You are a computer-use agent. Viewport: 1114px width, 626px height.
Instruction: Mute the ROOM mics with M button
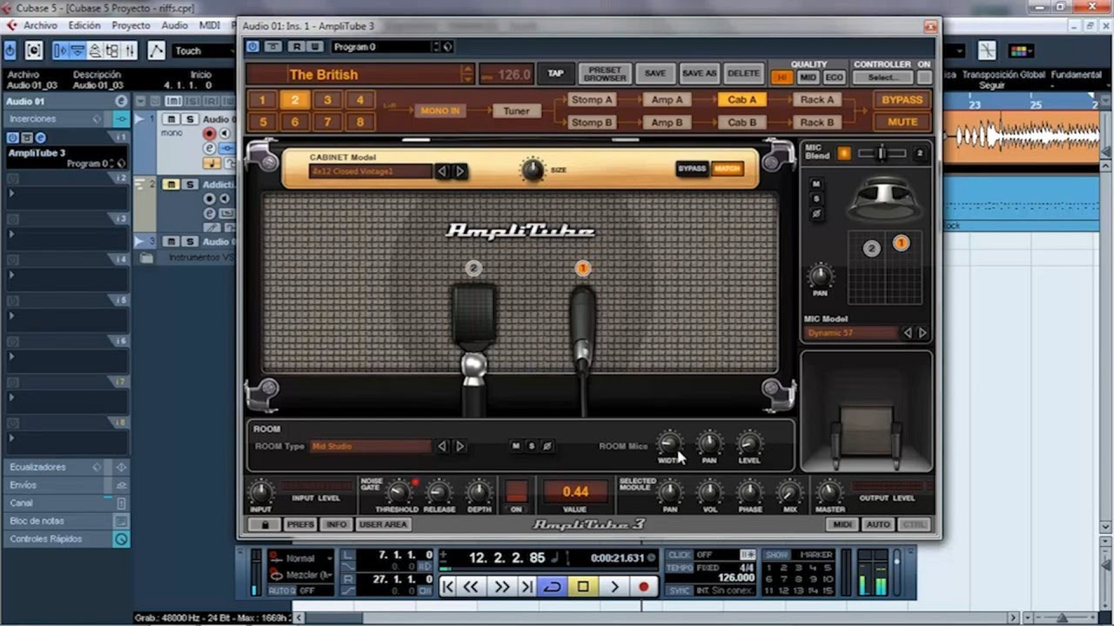(516, 446)
